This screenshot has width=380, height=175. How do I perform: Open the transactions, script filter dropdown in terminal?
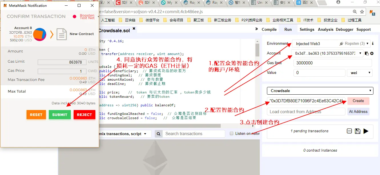point(125,134)
